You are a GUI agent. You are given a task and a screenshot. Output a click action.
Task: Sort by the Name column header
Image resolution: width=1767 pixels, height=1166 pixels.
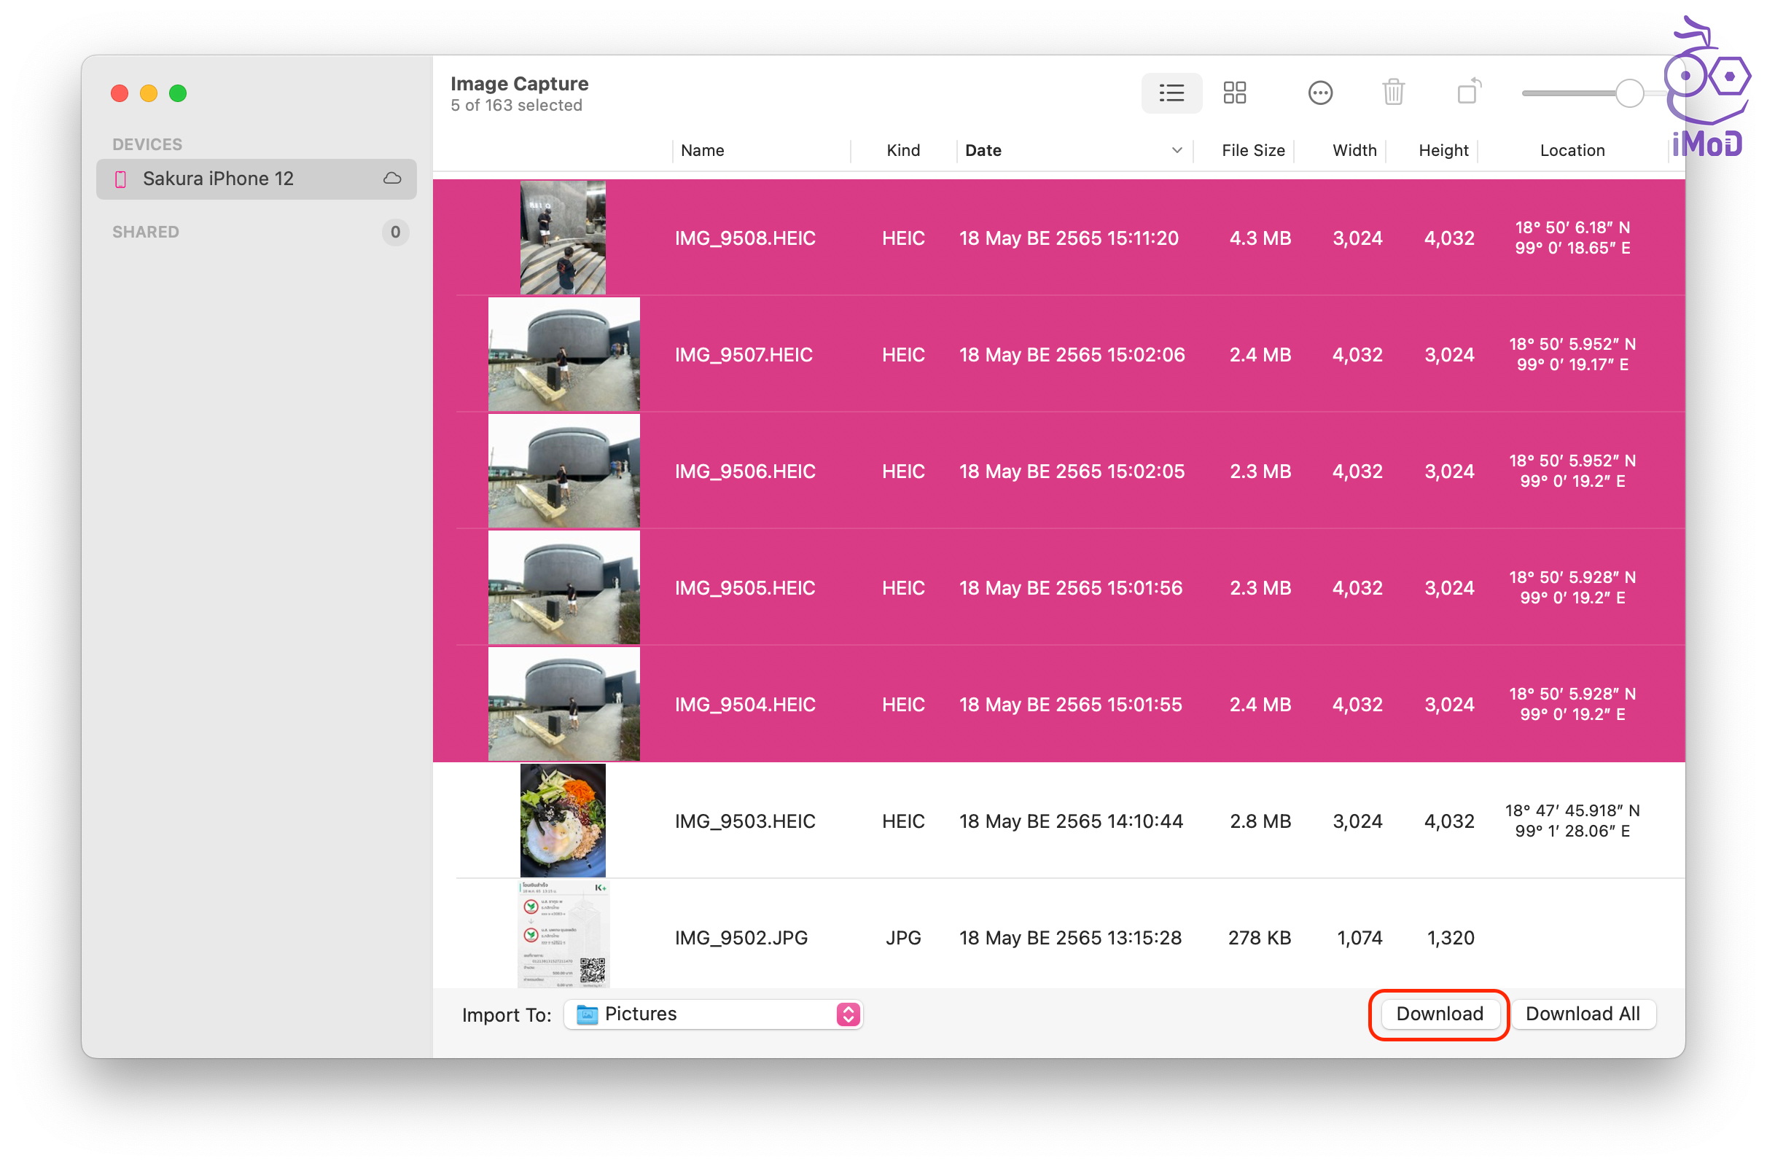[702, 150]
